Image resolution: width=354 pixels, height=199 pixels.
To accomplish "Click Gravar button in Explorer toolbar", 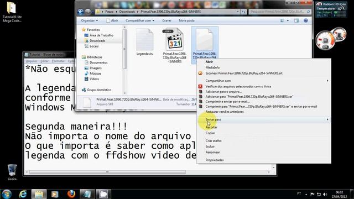I will [166, 20].
